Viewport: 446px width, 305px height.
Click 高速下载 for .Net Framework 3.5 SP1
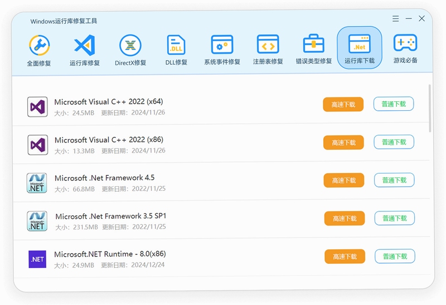[x=345, y=218]
